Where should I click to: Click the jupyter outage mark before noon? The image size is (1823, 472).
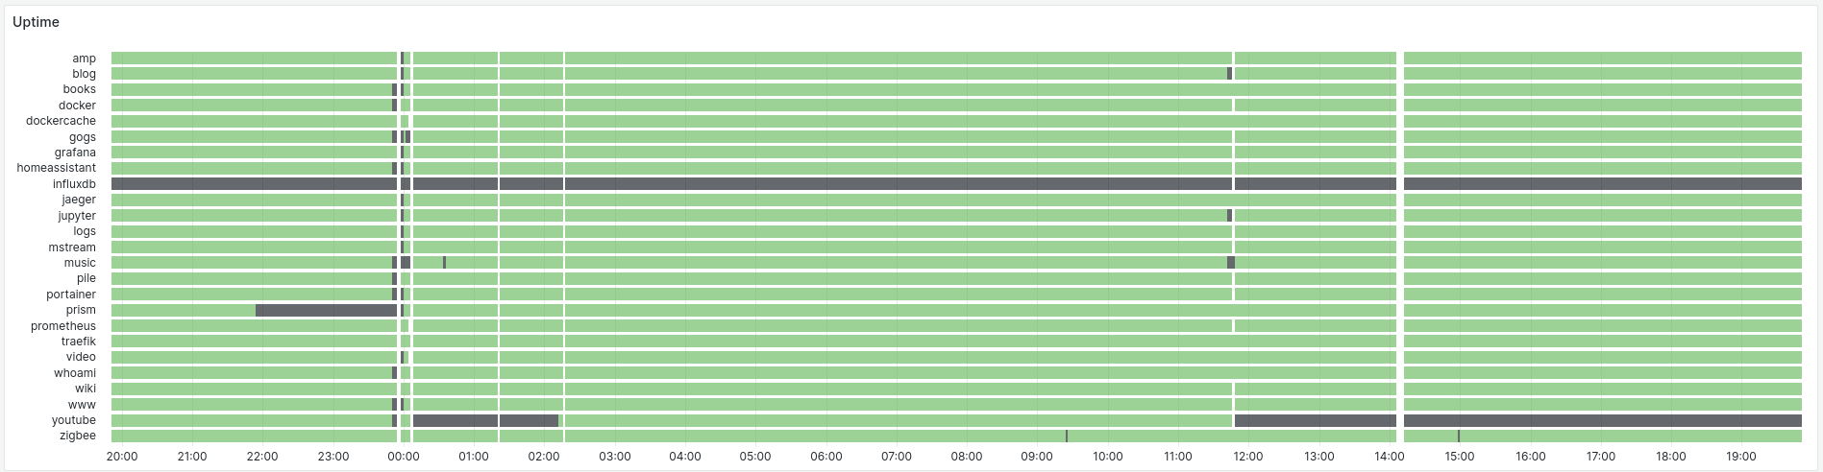1229,216
